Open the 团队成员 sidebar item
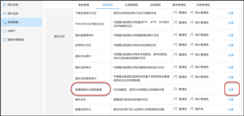Screen dimensions: 244x116 [21, 13]
